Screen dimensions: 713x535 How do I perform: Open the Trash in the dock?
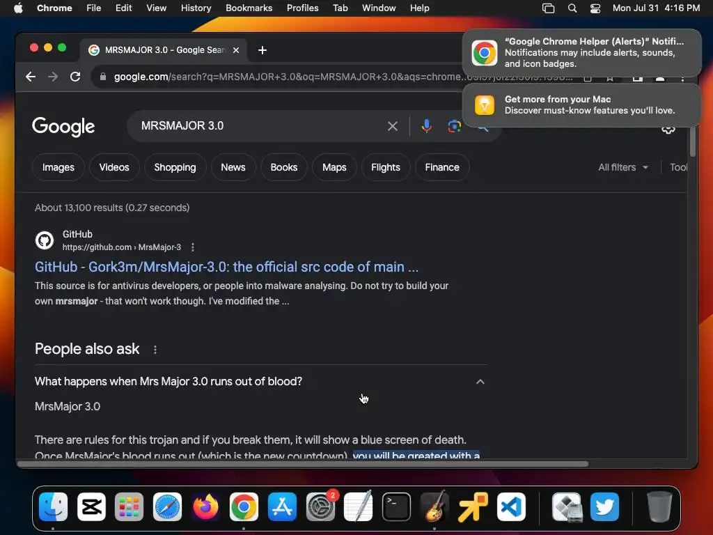click(x=659, y=506)
